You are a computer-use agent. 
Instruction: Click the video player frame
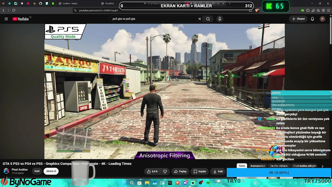coord(164,91)
